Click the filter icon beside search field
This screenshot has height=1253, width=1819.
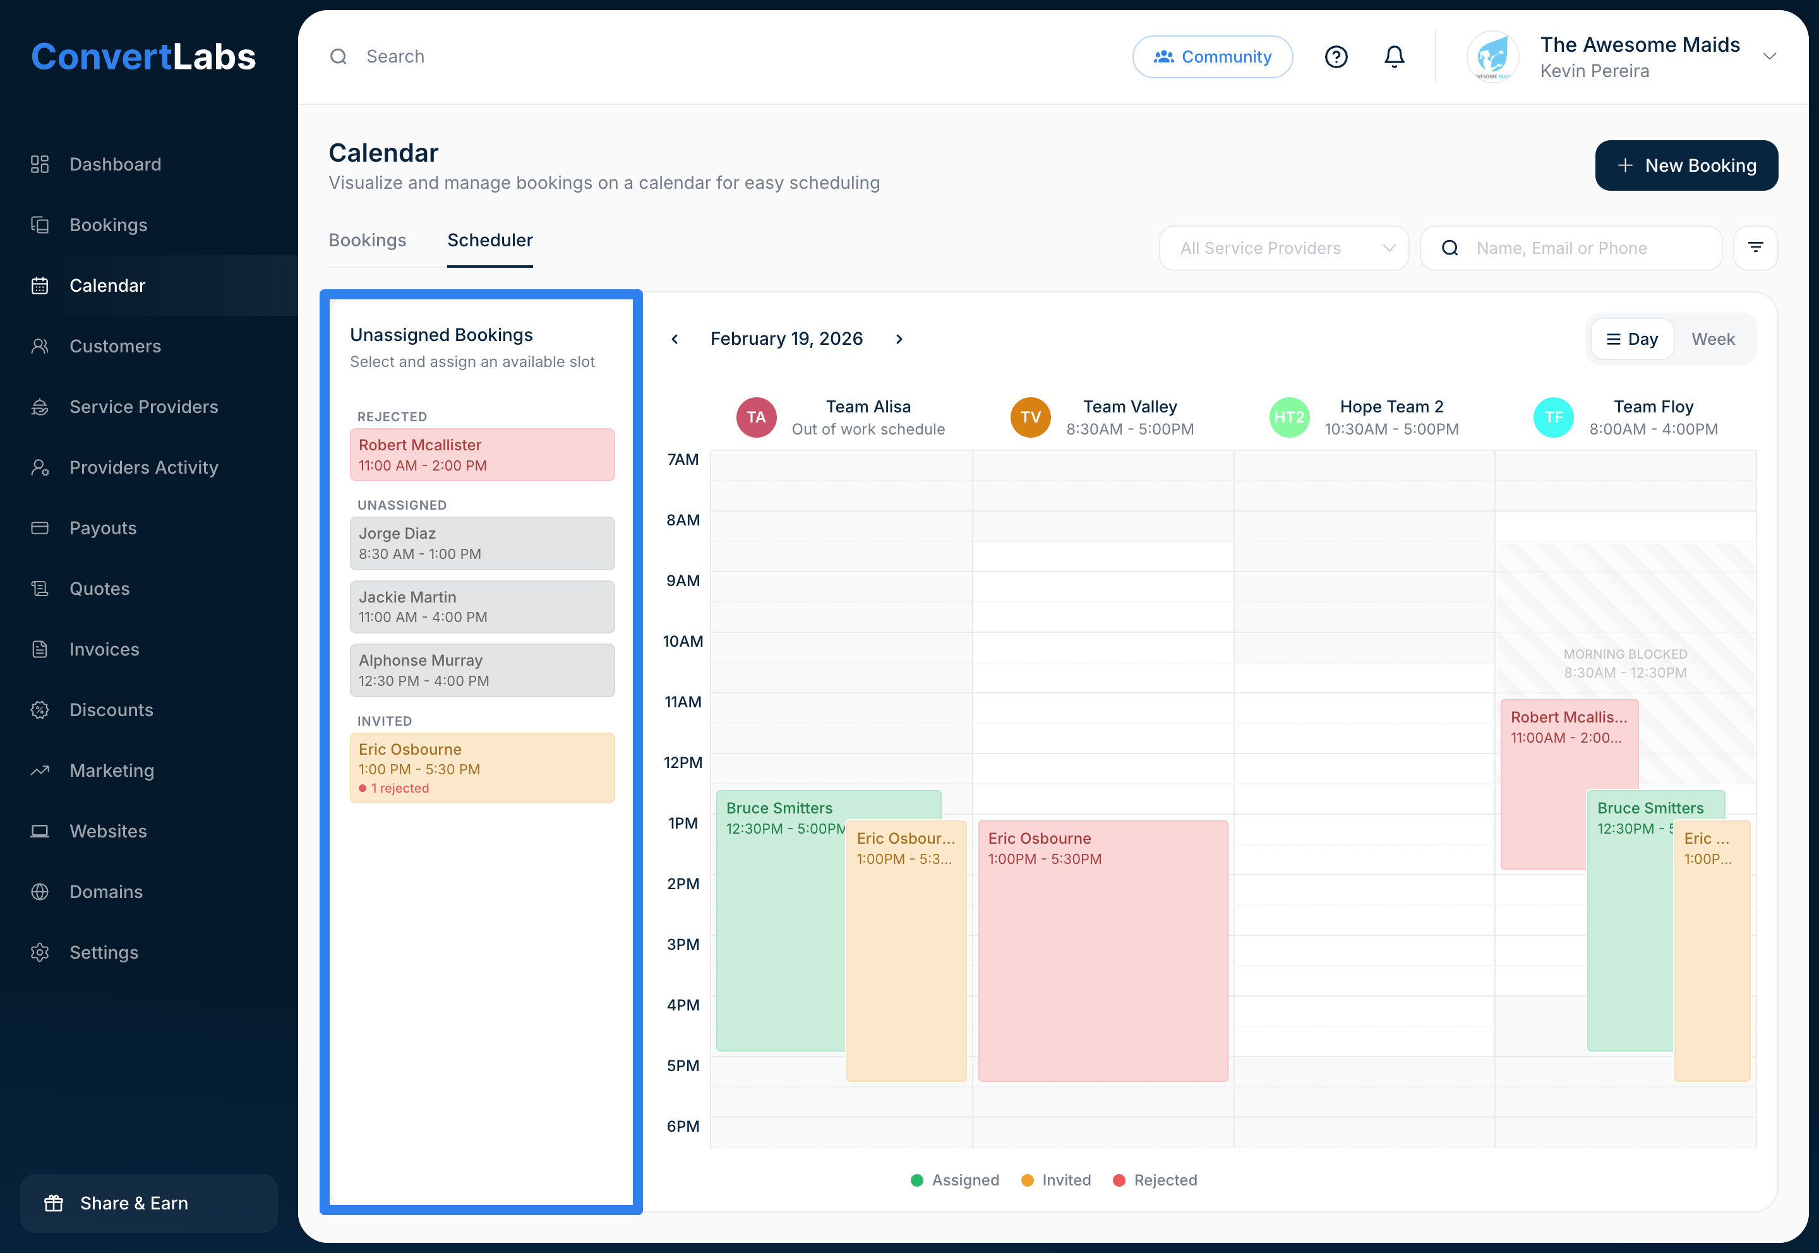click(x=1755, y=248)
